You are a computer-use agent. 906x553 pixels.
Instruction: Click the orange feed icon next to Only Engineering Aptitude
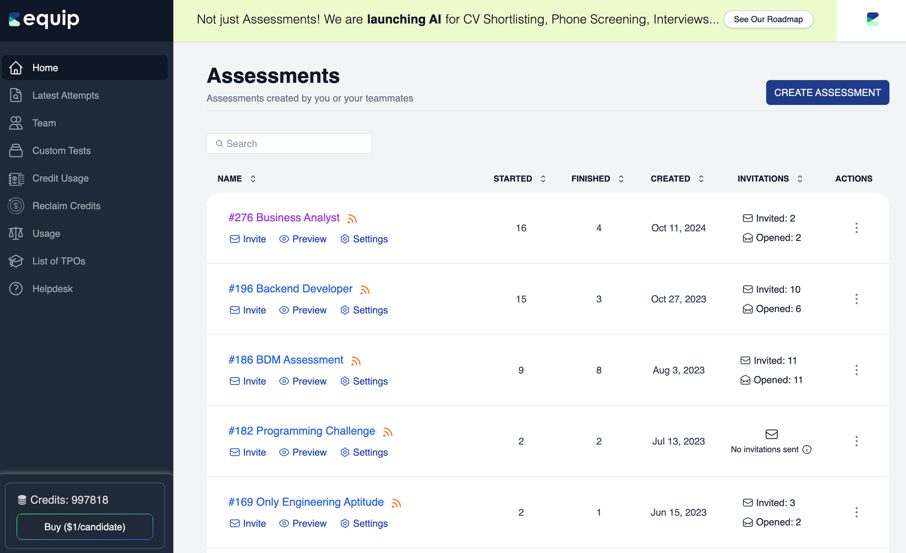point(396,503)
